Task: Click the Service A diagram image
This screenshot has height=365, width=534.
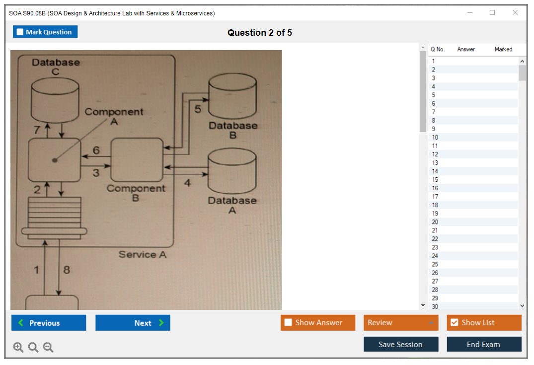Action: (146, 180)
